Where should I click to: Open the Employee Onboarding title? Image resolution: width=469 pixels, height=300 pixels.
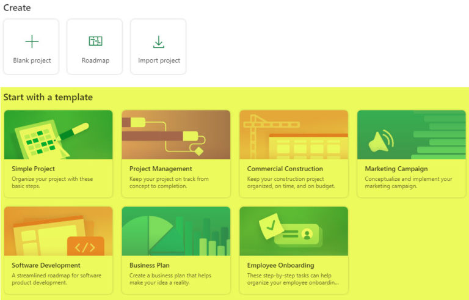280,265
